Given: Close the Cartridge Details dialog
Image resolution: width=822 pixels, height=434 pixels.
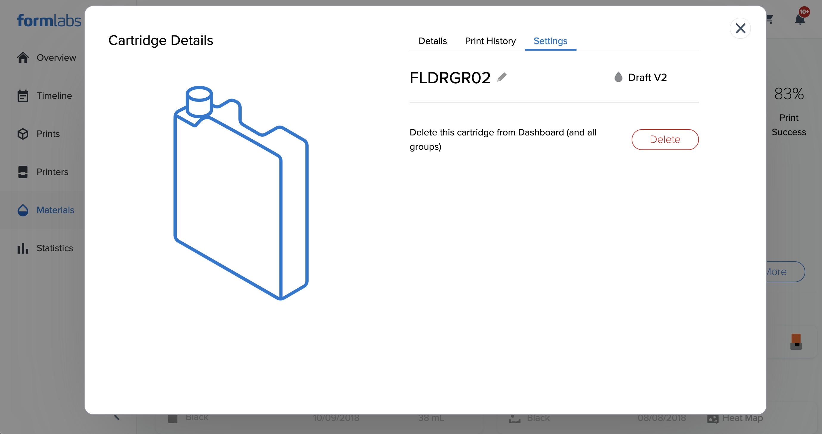Looking at the screenshot, I should coord(741,28).
